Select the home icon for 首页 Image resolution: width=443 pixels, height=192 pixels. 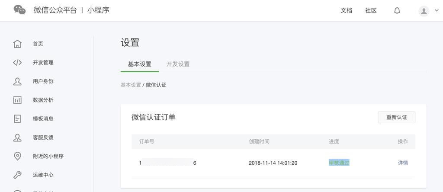[x=17, y=44]
